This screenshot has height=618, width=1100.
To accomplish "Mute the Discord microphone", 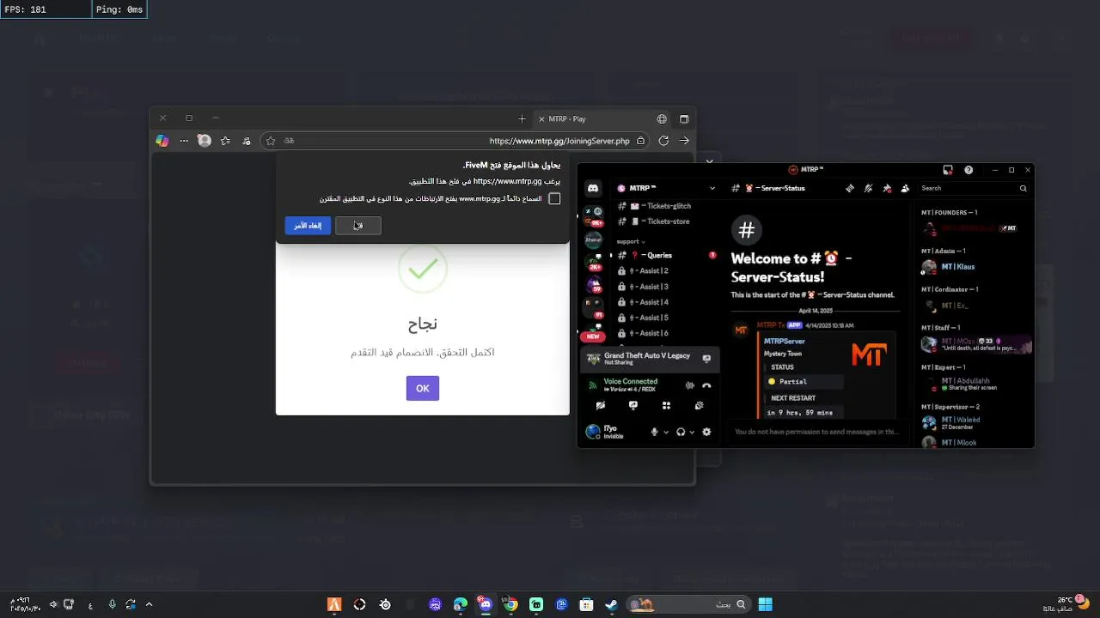I will [x=654, y=432].
